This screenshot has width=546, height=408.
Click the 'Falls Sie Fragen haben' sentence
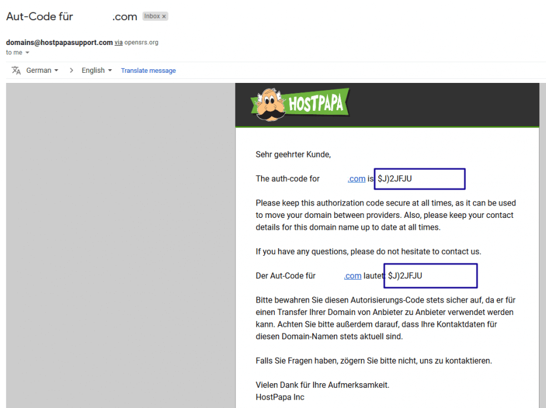pyautogui.click(x=374, y=361)
